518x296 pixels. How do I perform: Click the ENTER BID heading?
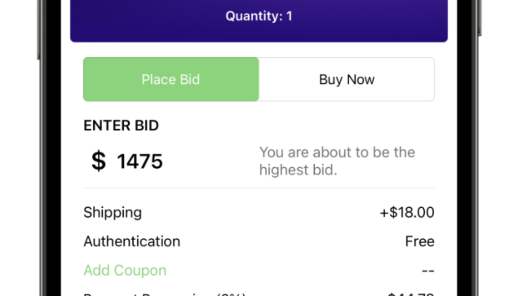121,125
